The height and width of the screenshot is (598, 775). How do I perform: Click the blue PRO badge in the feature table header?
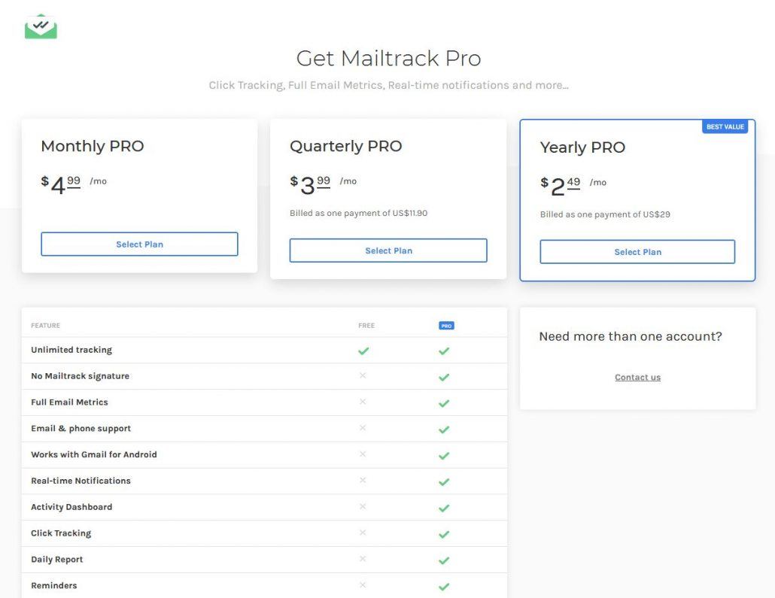[446, 325]
